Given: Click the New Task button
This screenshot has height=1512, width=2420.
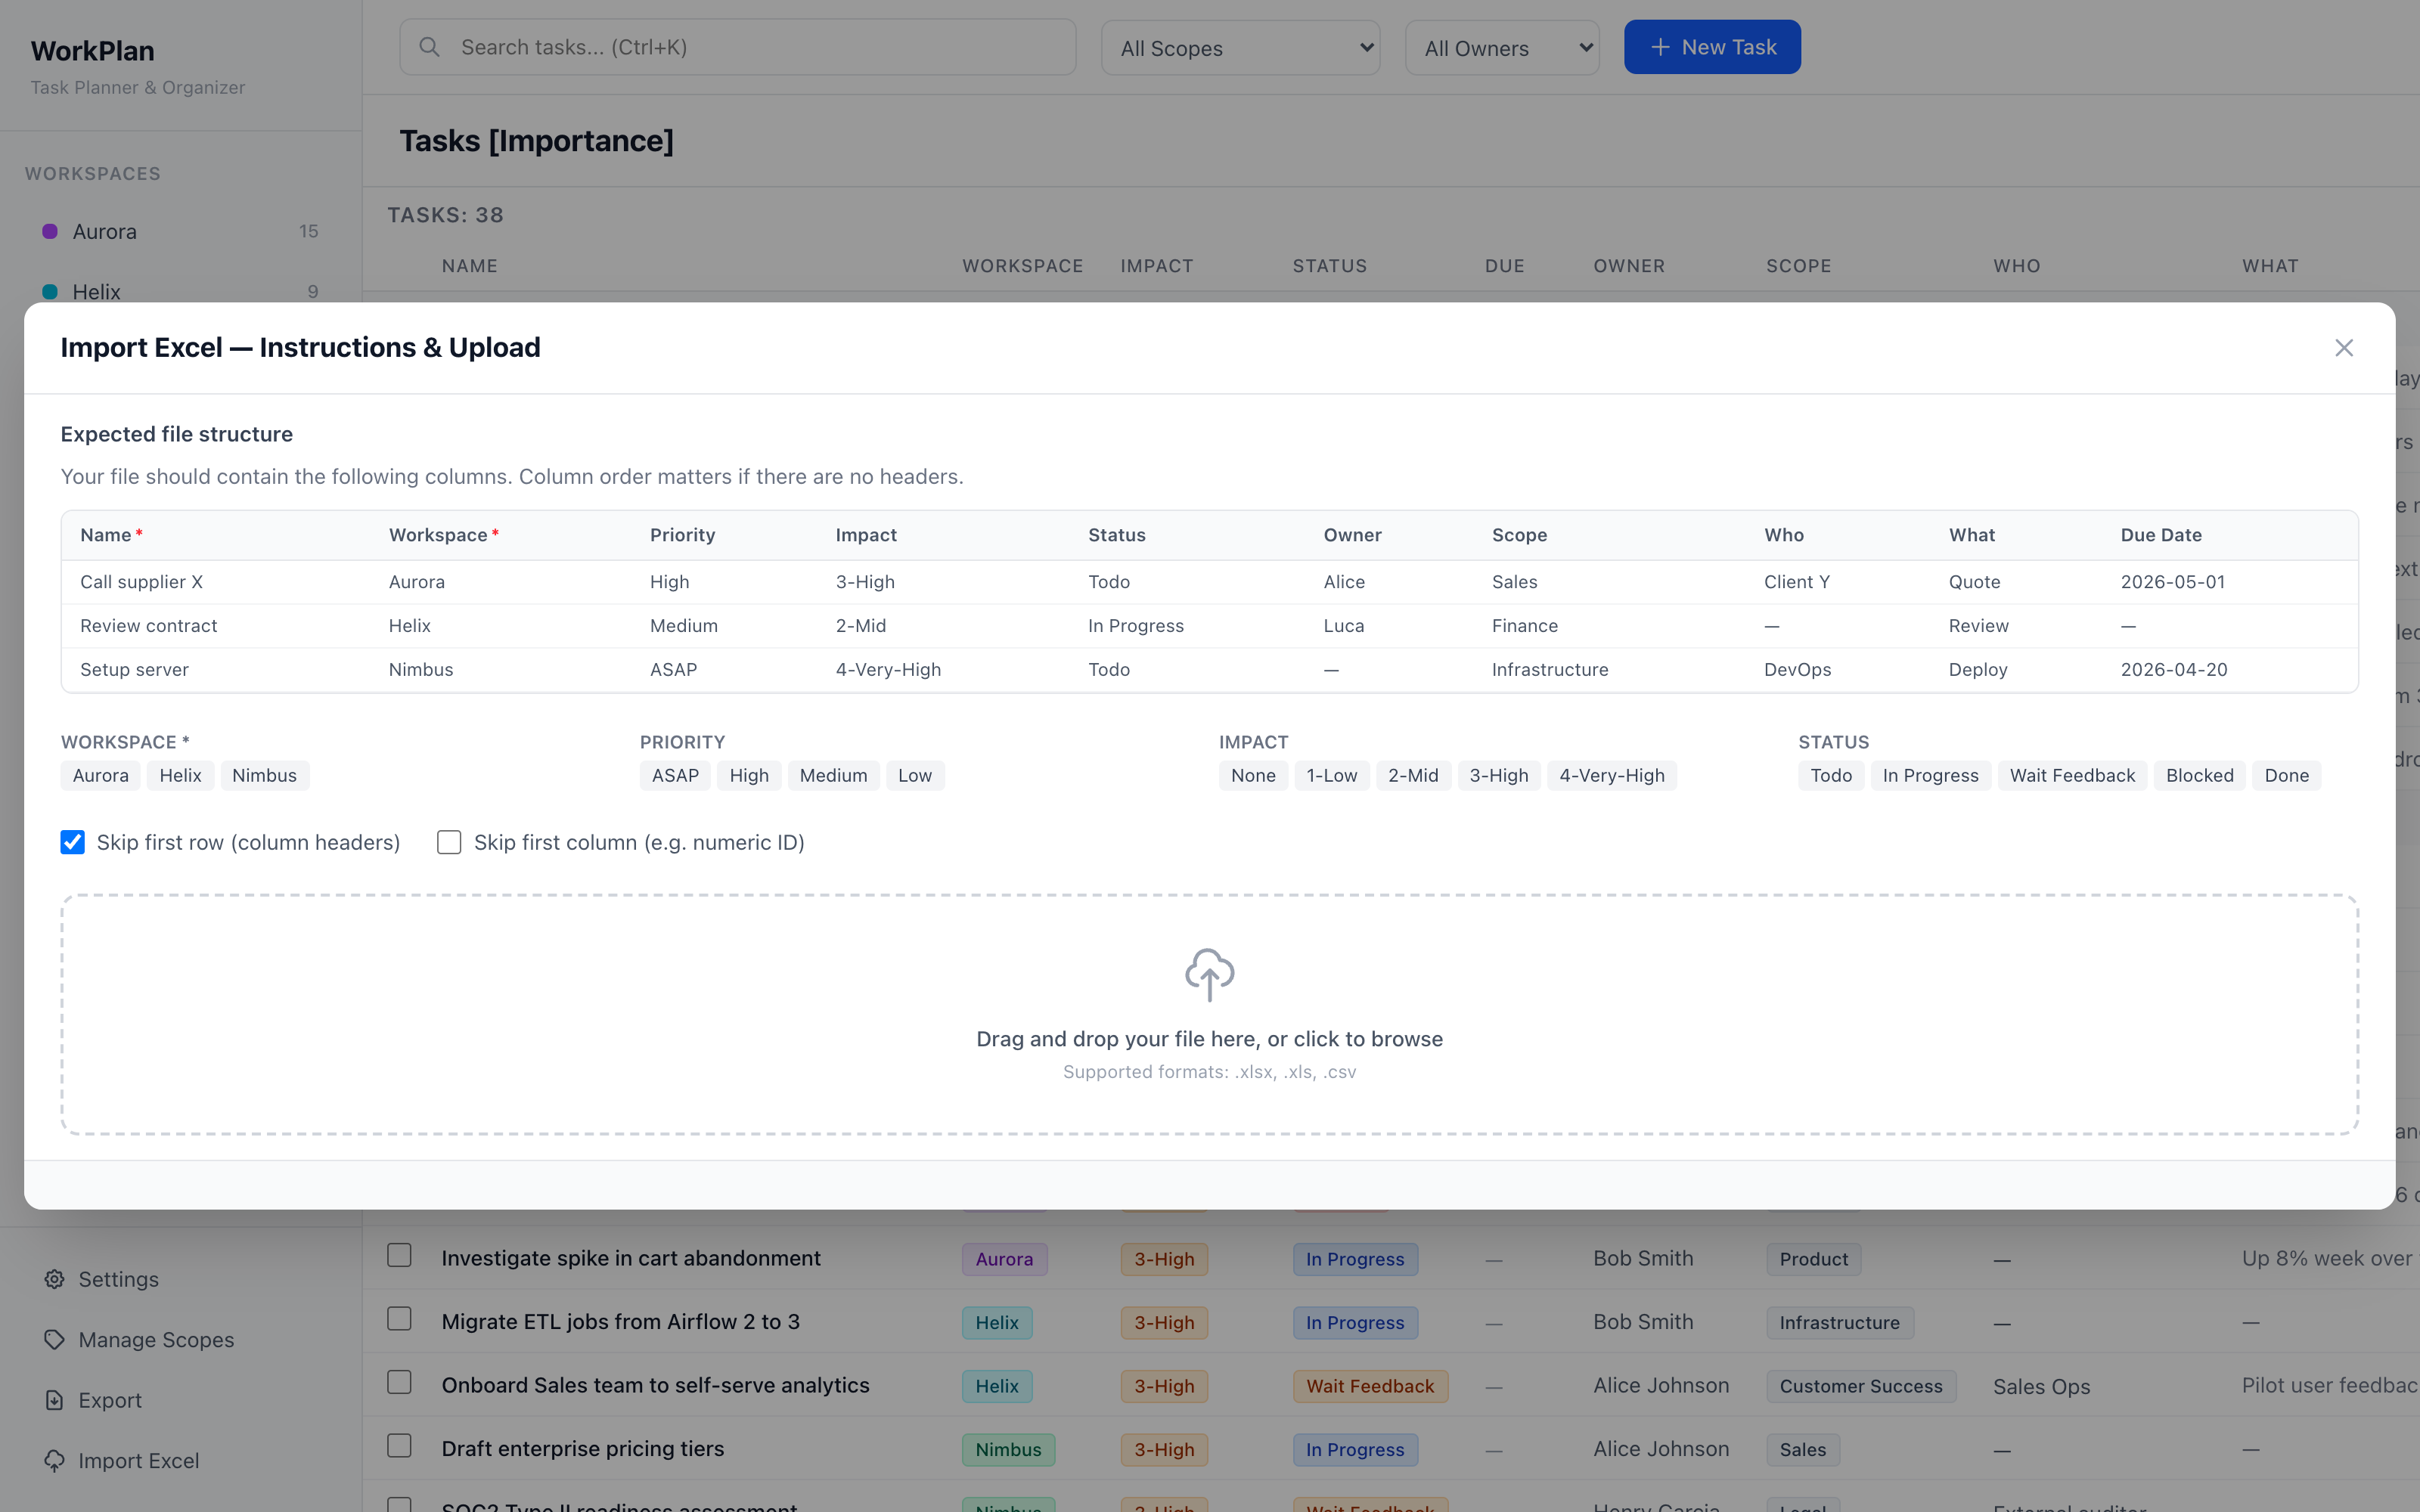Looking at the screenshot, I should coord(1712,47).
